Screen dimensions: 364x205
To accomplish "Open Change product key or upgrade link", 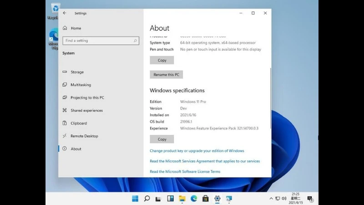I will (x=197, y=151).
